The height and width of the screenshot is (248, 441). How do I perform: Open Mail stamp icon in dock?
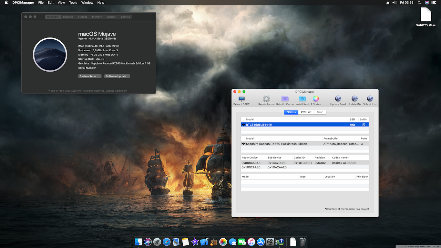point(176,242)
